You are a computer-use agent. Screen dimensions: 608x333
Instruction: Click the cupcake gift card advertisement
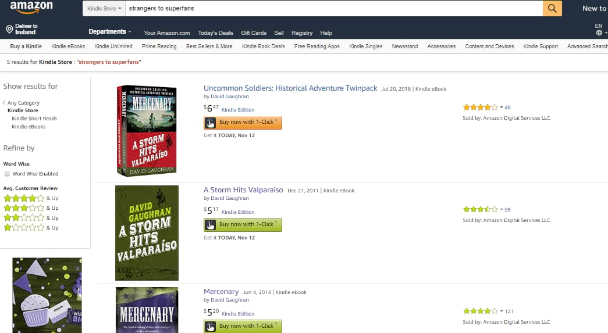coord(47,295)
